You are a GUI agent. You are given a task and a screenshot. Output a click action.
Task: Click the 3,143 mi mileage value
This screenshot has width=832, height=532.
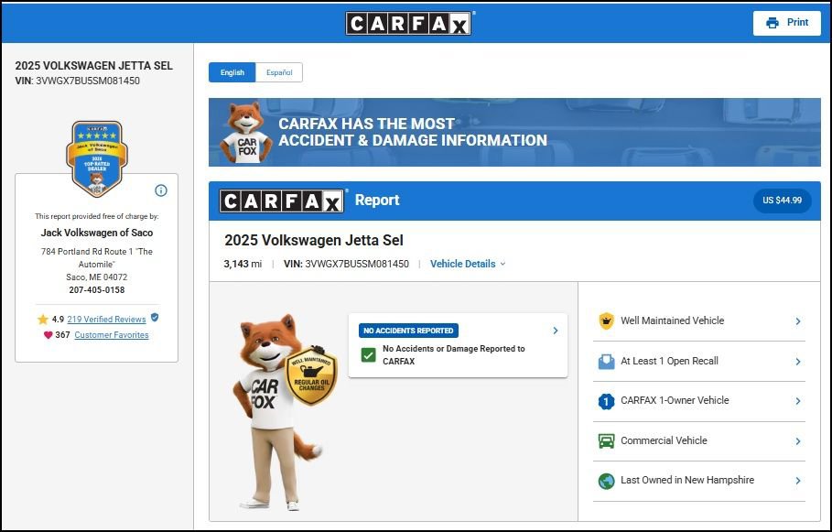click(243, 264)
